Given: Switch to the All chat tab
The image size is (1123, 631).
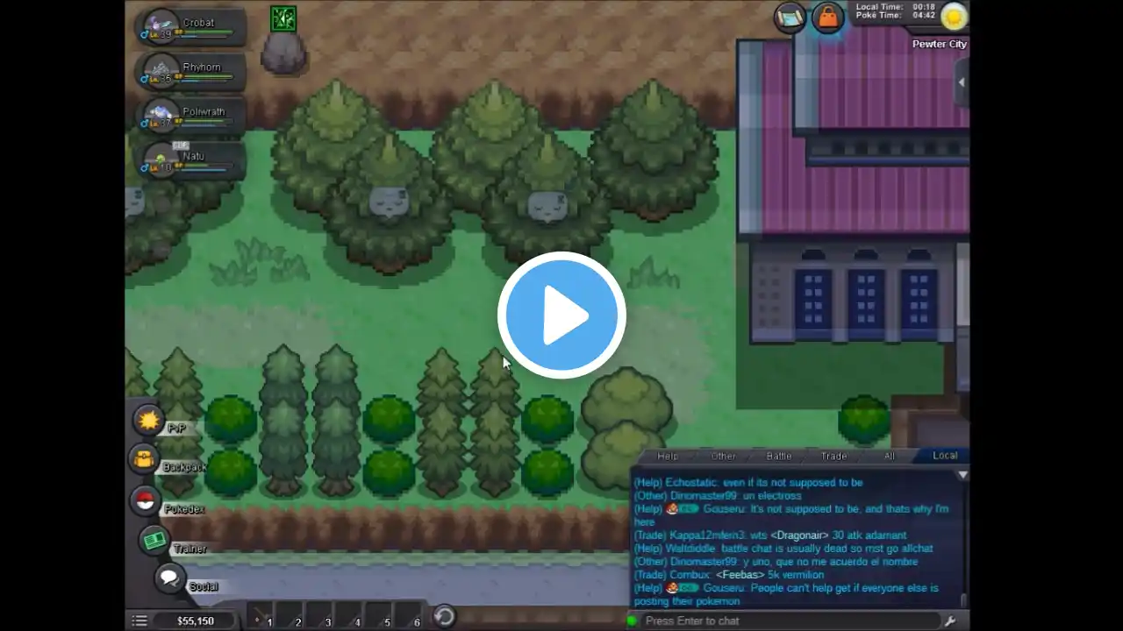Looking at the screenshot, I should click(x=890, y=456).
